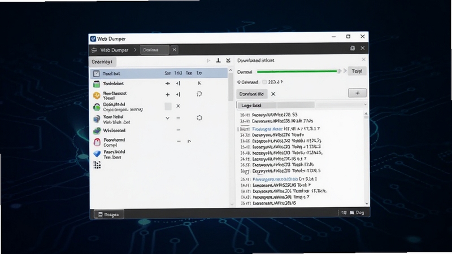Viewport: 452px width, 254px height.
Task: Click the greyed play icon above the list
Action: point(208,60)
